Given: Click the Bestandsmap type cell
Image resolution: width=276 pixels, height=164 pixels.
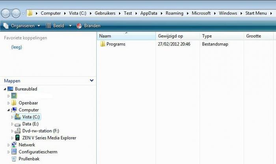Looking at the screenshot, I should pyautogui.click(x=215, y=44).
